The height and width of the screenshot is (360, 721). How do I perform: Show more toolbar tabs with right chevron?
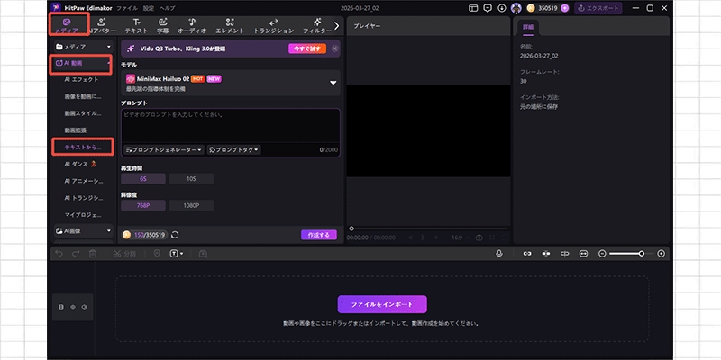(336, 26)
